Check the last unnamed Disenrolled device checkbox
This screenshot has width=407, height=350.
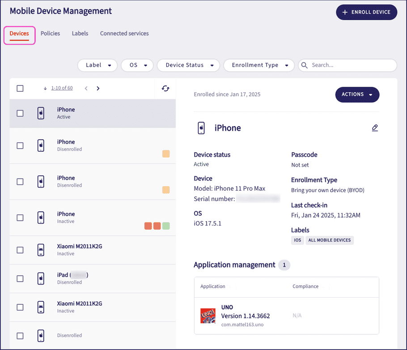pyautogui.click(x=20, y=336)
